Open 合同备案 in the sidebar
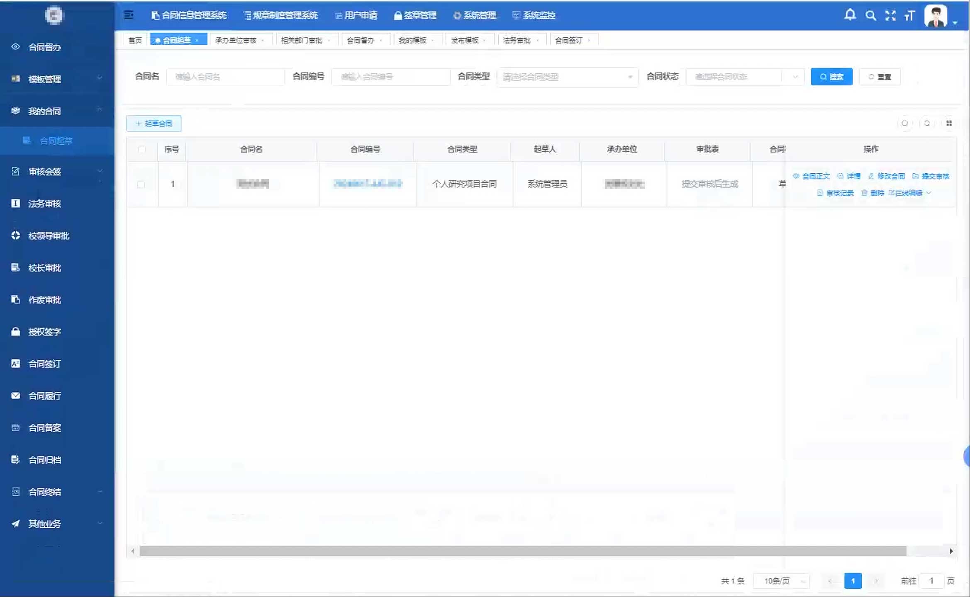970x597 pixels. tap(44, 427)
